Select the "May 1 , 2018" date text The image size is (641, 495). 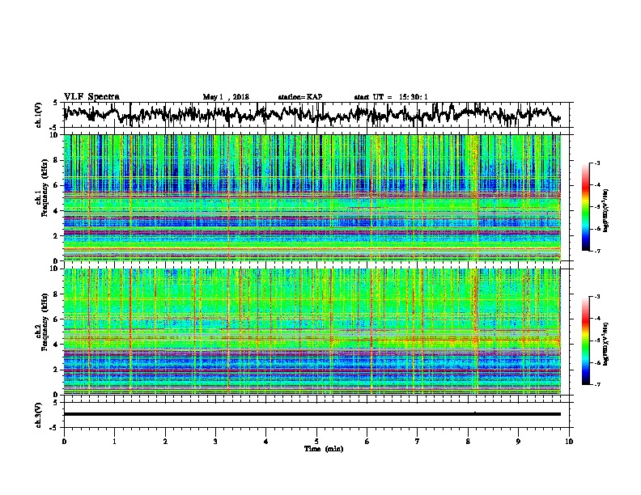click(226, 97)
